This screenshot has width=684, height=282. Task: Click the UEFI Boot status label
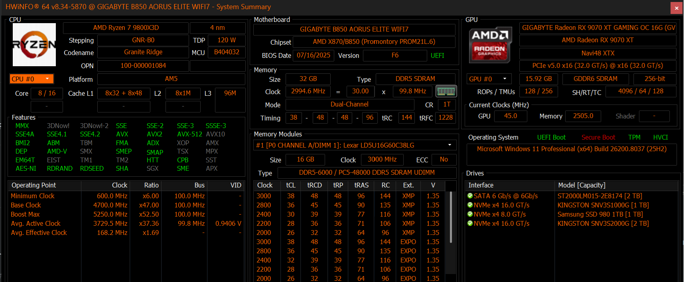(551, 138)
